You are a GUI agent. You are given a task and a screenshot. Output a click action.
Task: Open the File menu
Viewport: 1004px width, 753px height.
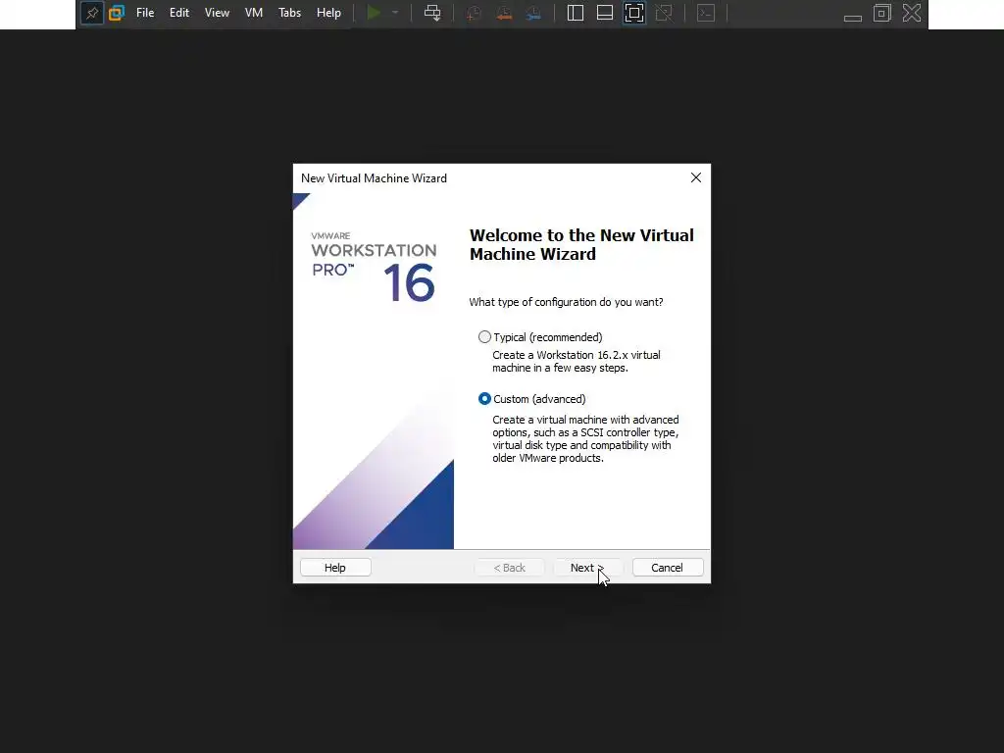click(145, 13)
